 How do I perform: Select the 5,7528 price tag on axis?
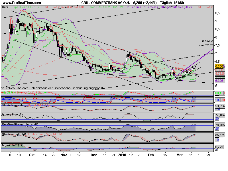(x=220, y=74)
